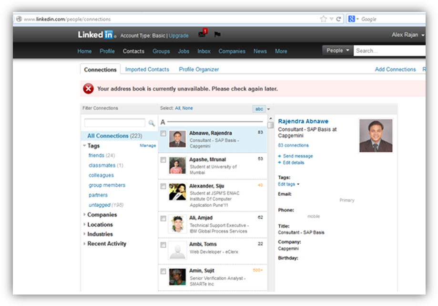Viewport: 438px width, 306px height.
Task: Click Agashe, Mrunal's photo thumbnail
Action: pyautogui.click(x=177, y=165)
